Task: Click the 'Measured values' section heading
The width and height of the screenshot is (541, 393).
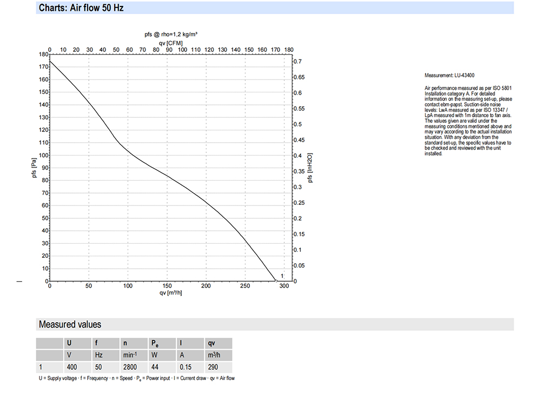Action: pos(70,324)
